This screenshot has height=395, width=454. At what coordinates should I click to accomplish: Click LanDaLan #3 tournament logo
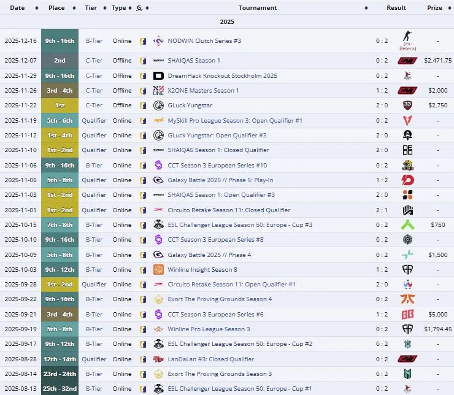tap(158, 359)
